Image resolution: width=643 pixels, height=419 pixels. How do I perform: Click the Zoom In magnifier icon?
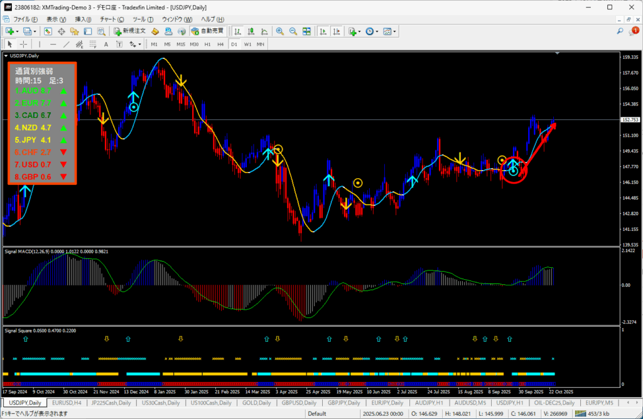click(x=279, y=31)
